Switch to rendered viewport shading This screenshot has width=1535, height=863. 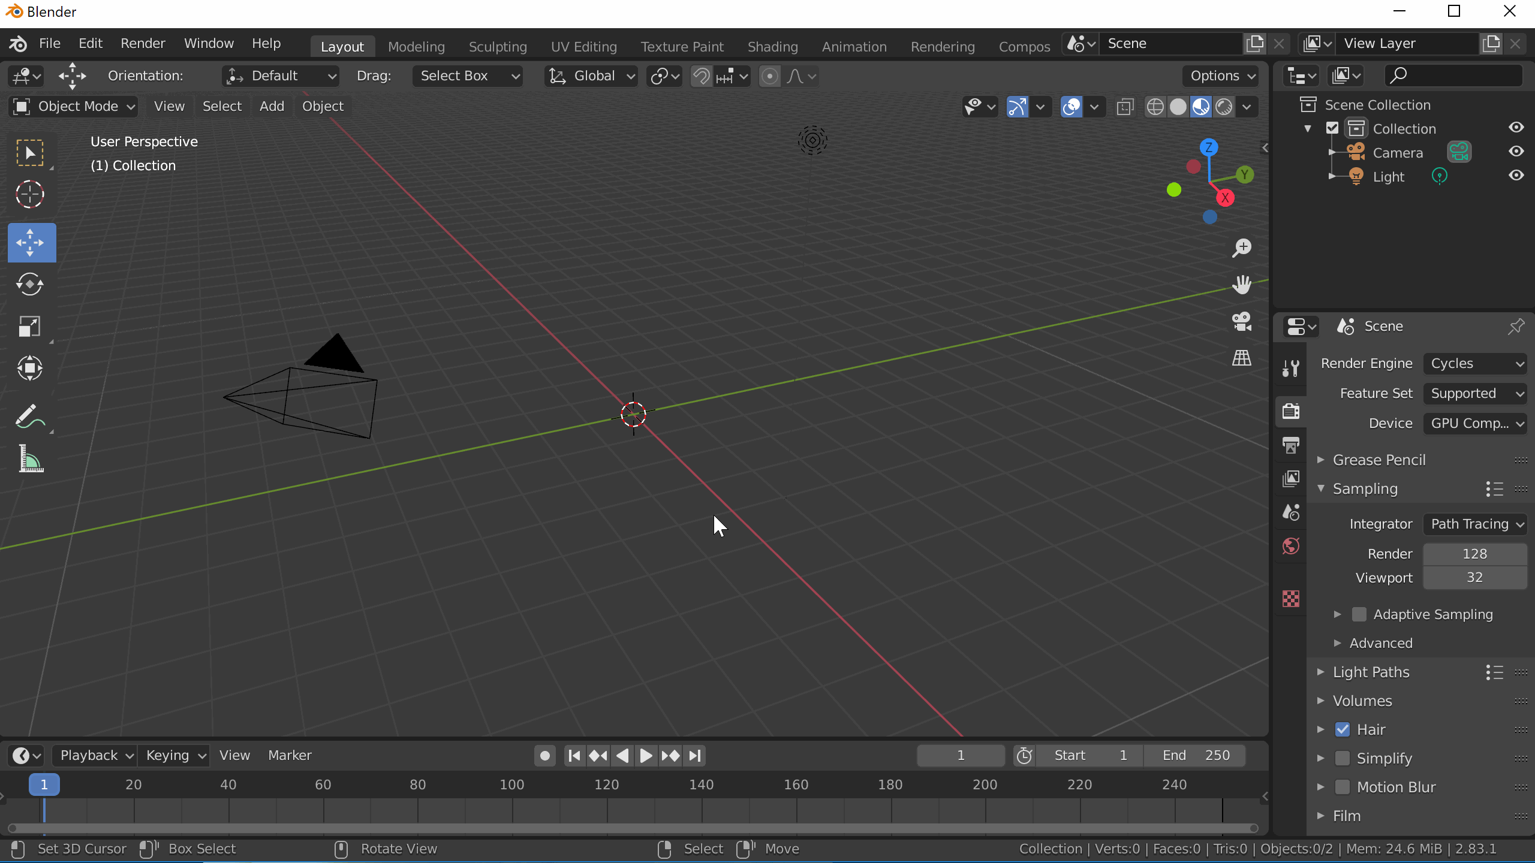[x=1224, y=107]
